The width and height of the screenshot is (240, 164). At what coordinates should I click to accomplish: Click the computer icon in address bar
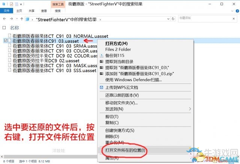[x=27, y=19]
